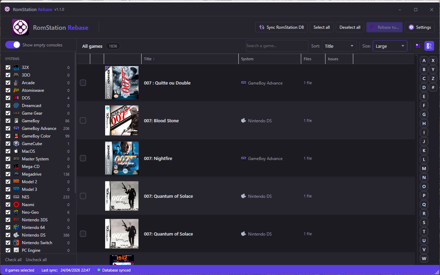Open the Sort by Title dropdown
Screen dimensions: 440x275
pos(339,46)
